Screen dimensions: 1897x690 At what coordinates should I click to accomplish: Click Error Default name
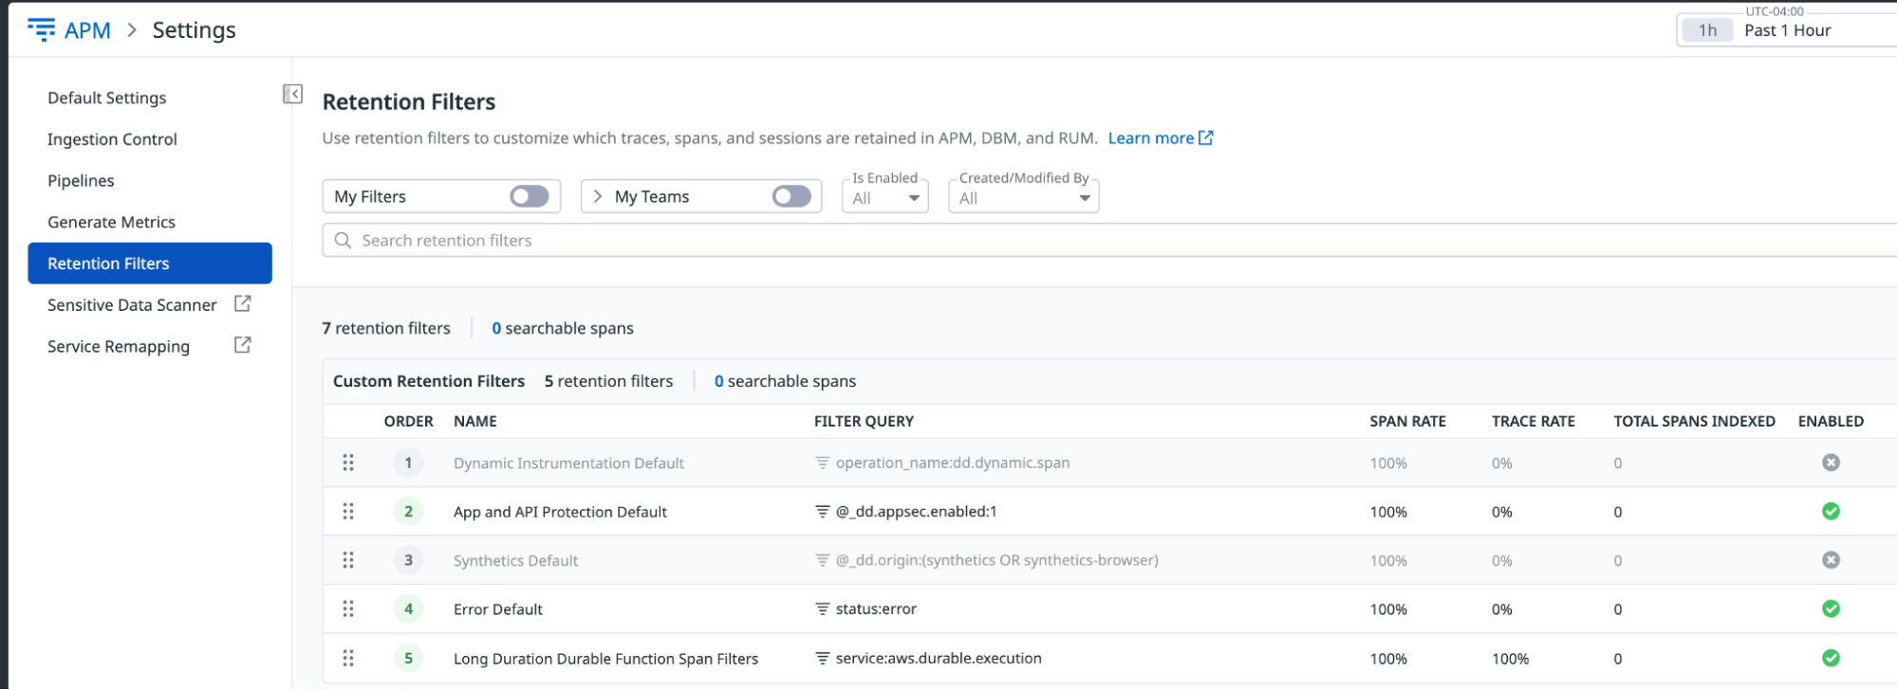pos(497,609)
